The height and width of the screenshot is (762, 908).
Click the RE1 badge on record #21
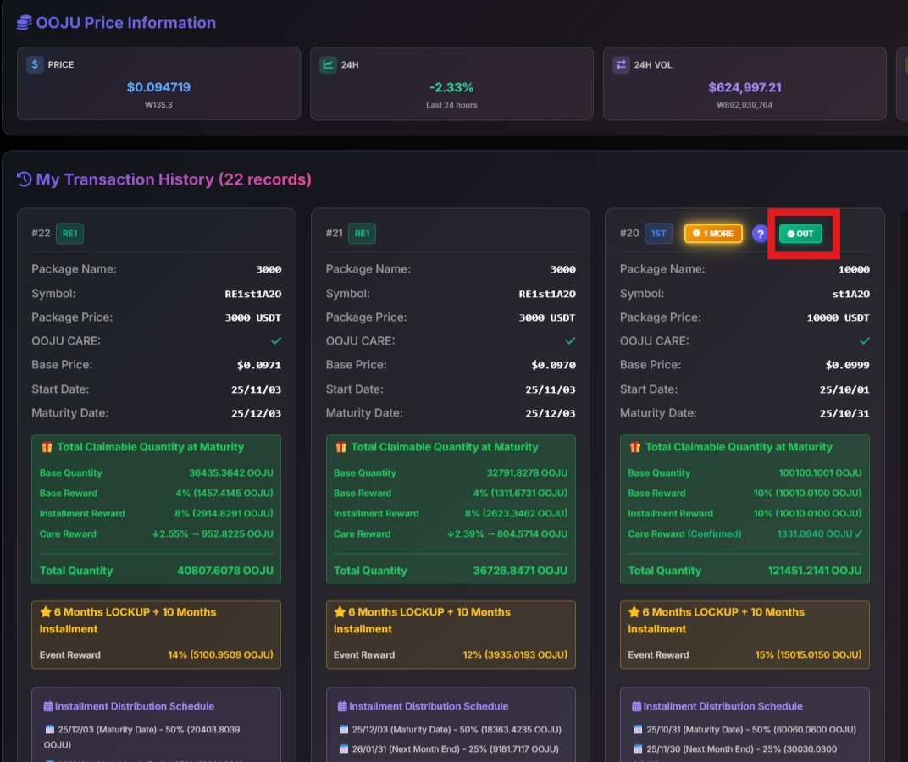click(363, 234)
